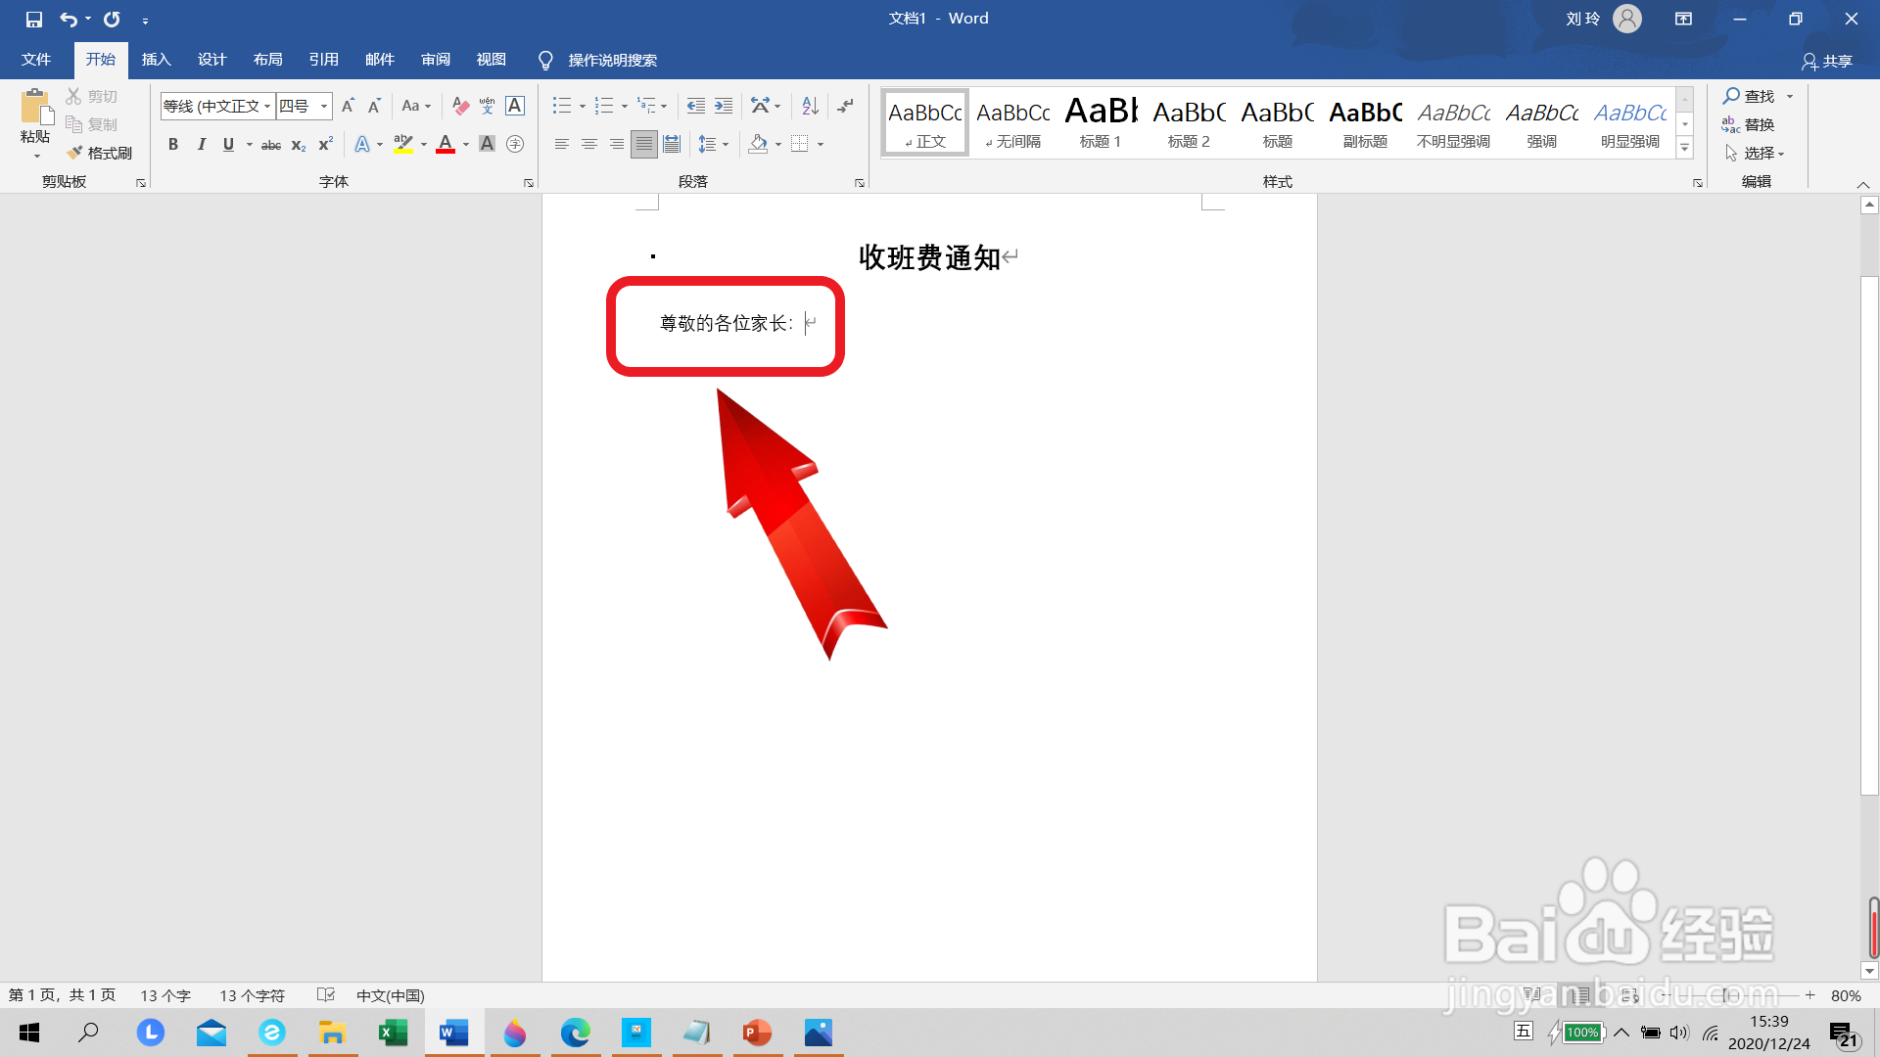1880x1057 pixels.
Task: Open the 布局 ribbon tab
Action: [x=267, y=60]
